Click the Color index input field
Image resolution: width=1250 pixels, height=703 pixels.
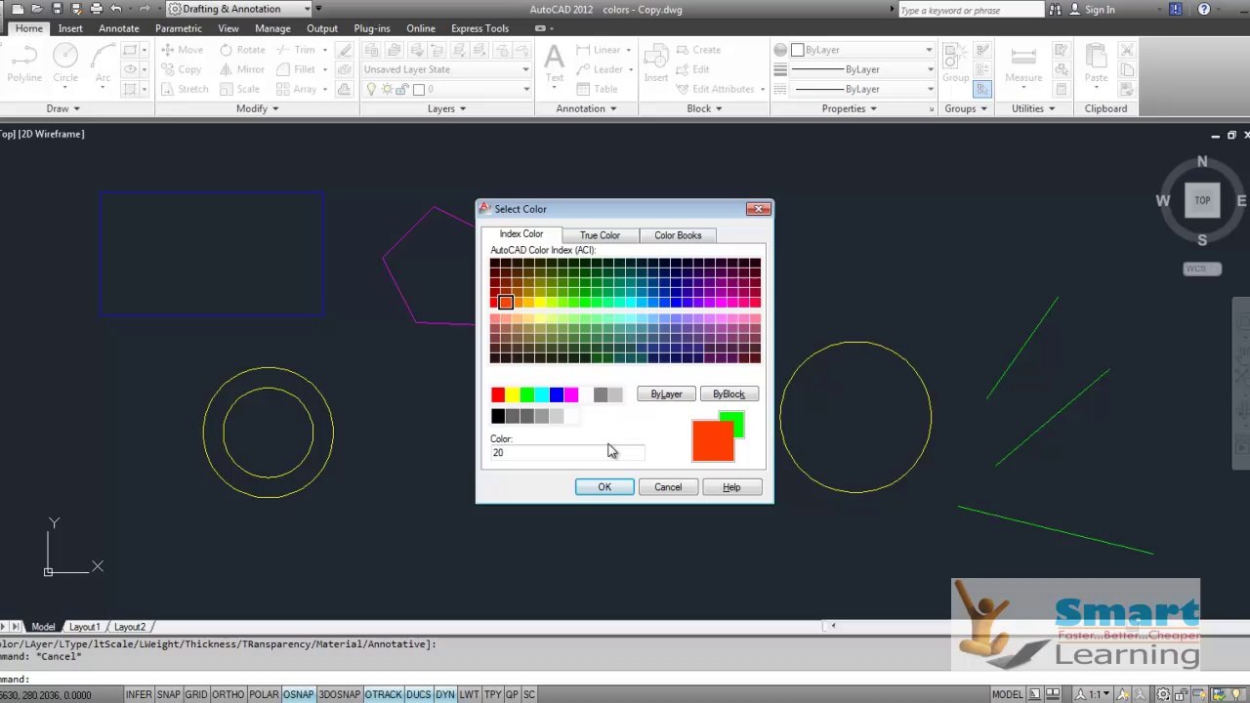tap(567, 453)
